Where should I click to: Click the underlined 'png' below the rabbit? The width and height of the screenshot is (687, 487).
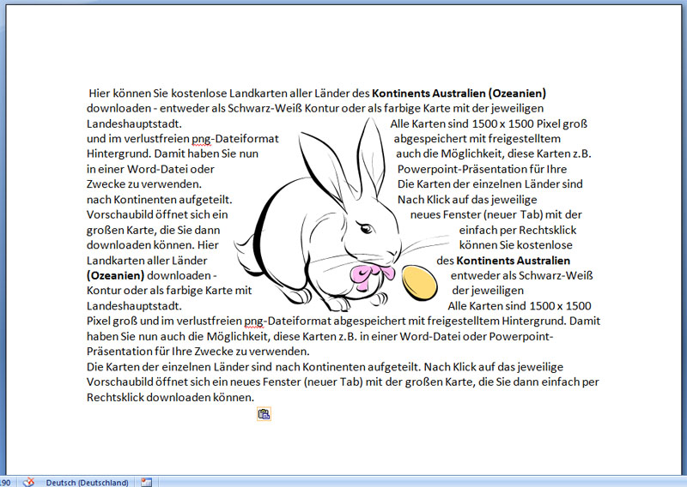tap(254, 322)
